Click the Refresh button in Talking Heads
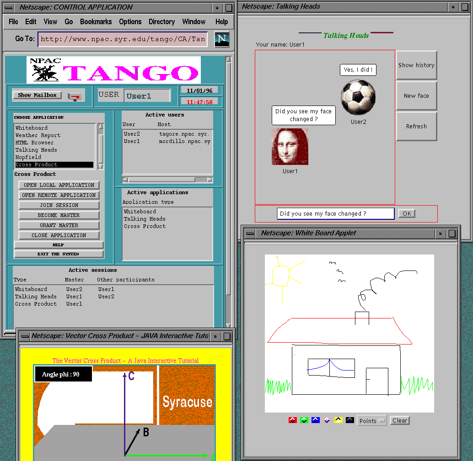Screen dimensions: 473x461 click(x=416, y=127)
